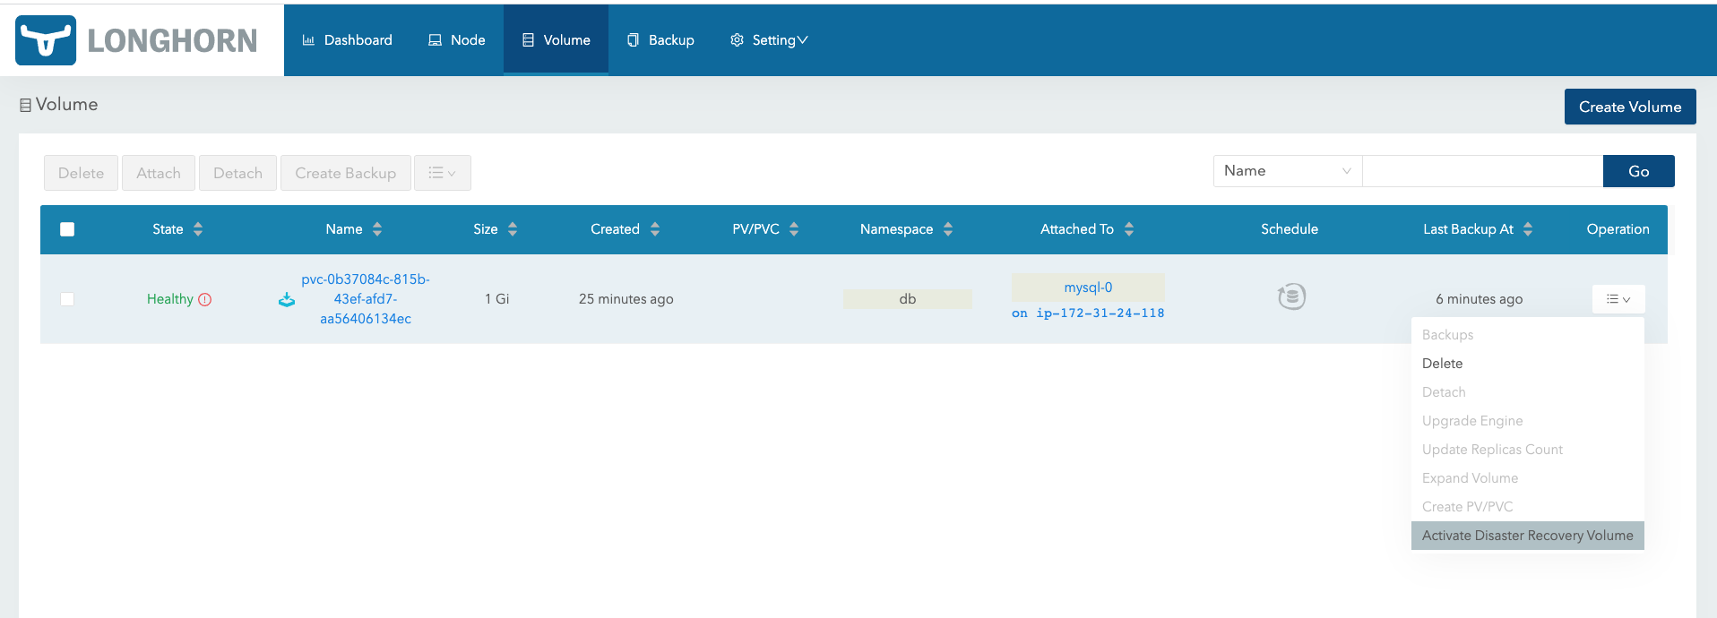Click the Volume page heading
The height and width of the screenshot is (618, 1717).
click(59, 105)
